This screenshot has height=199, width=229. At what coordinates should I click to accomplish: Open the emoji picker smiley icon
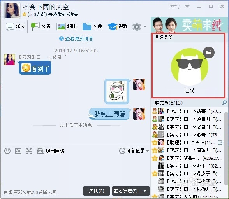click(7, 151)
